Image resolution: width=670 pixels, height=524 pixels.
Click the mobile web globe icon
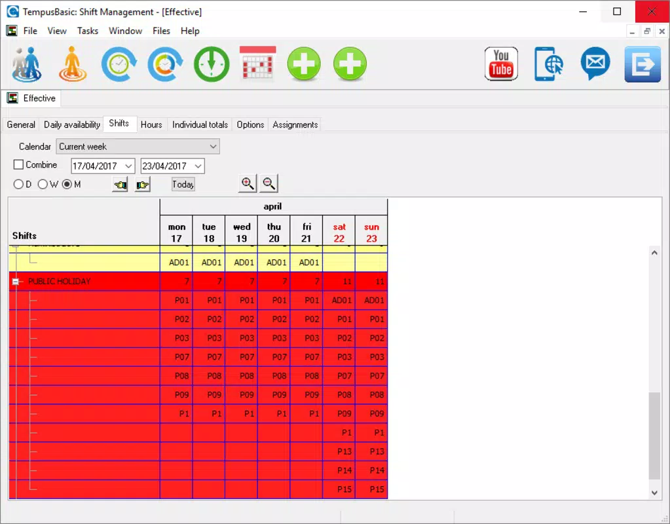(x=549, y=64)
